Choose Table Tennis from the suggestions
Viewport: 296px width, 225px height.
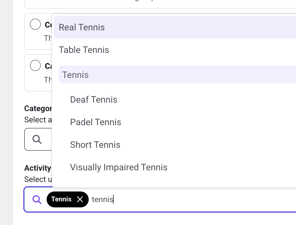[x=175, y=50]
